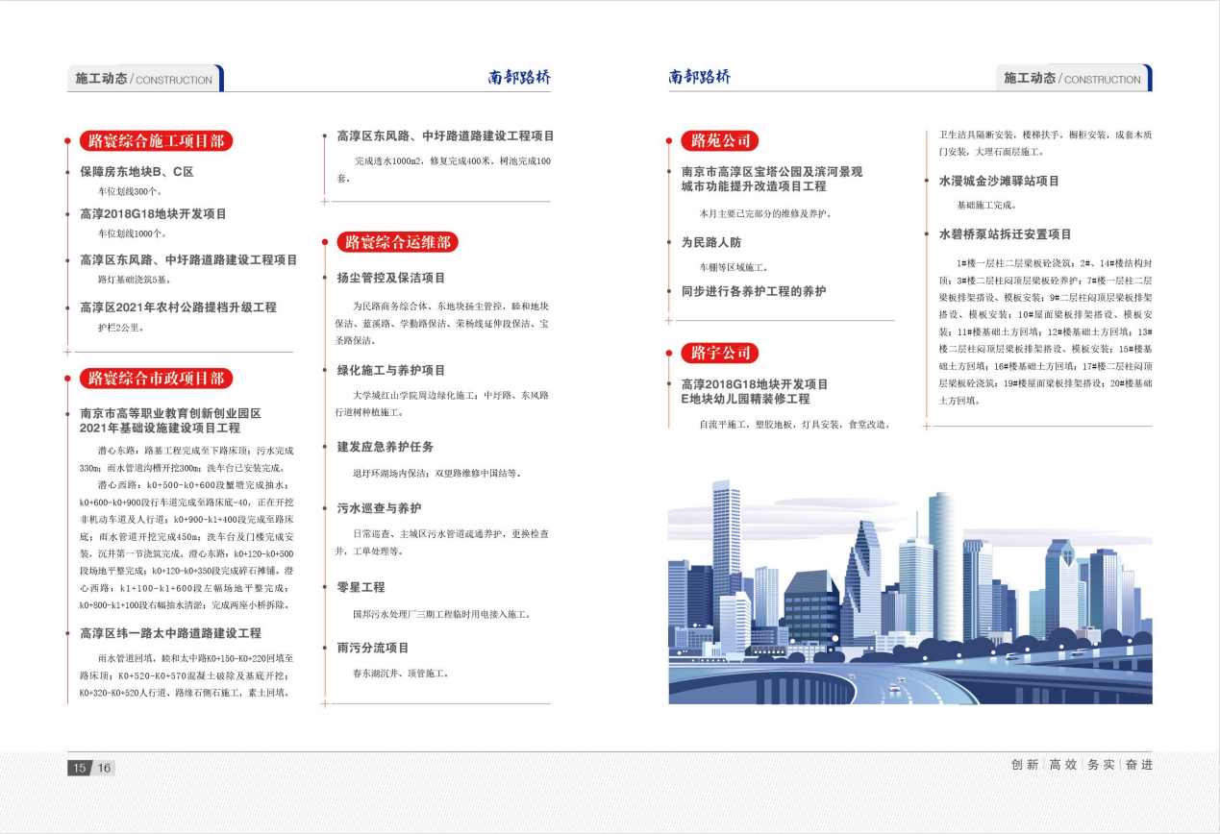
Task: Select the 路寰综合市政项目部 red heading badge
Action: 155,379
